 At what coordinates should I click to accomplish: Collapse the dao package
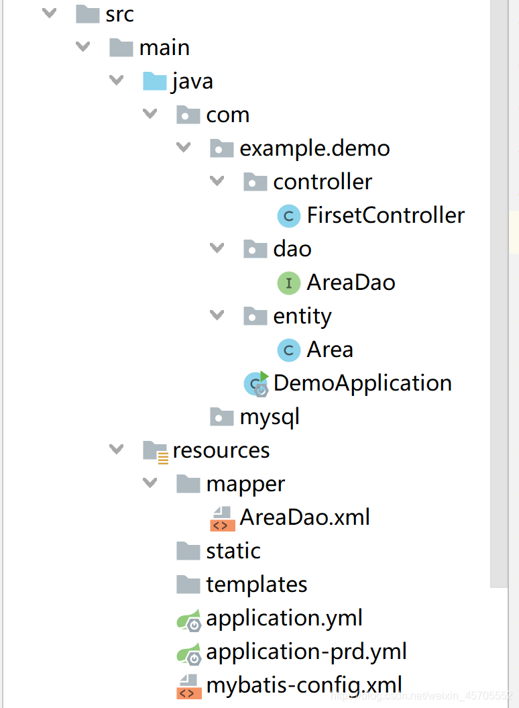coord(217,248)
